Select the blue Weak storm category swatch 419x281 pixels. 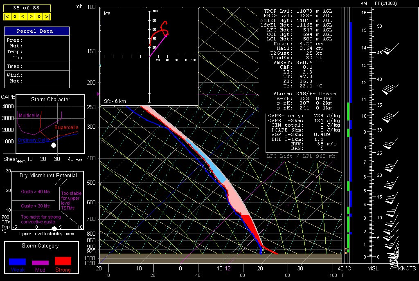coord(18,262)
